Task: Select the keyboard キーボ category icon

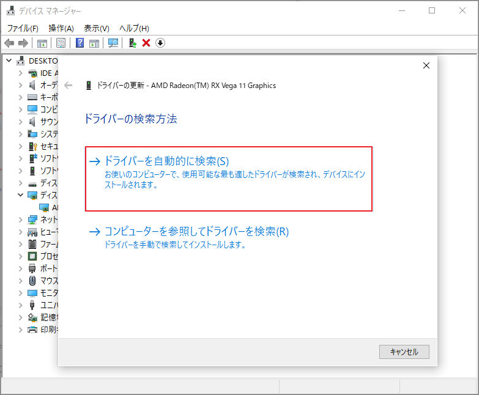Action: (32, 97)
